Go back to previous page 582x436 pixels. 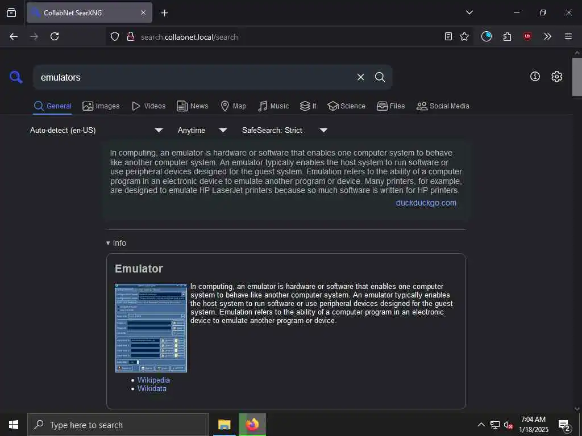pyautogui.click(x=14, y=36)
